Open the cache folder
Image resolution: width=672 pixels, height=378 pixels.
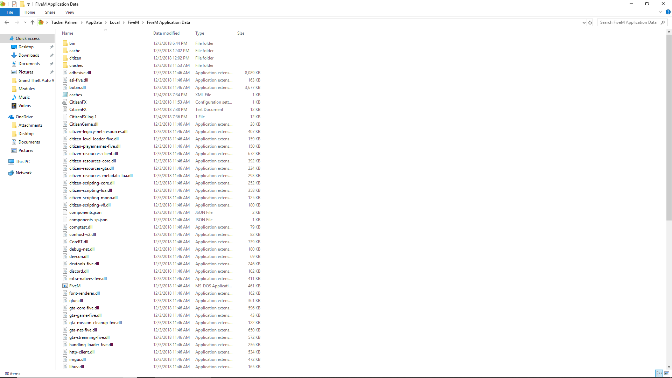pyautogui.click(x=74, y=50)
